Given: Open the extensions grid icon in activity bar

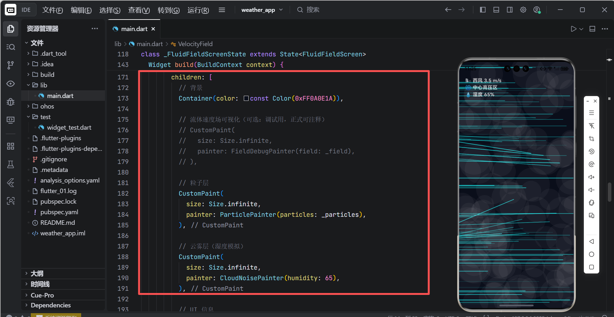Looking at the screenshot, I should coord(11,146).
